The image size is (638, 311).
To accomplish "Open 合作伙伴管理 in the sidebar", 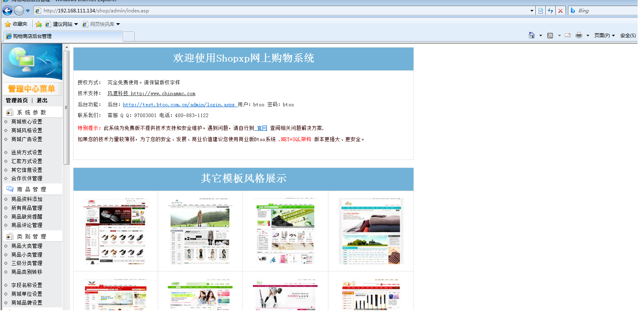I will [x=27, y=178].
